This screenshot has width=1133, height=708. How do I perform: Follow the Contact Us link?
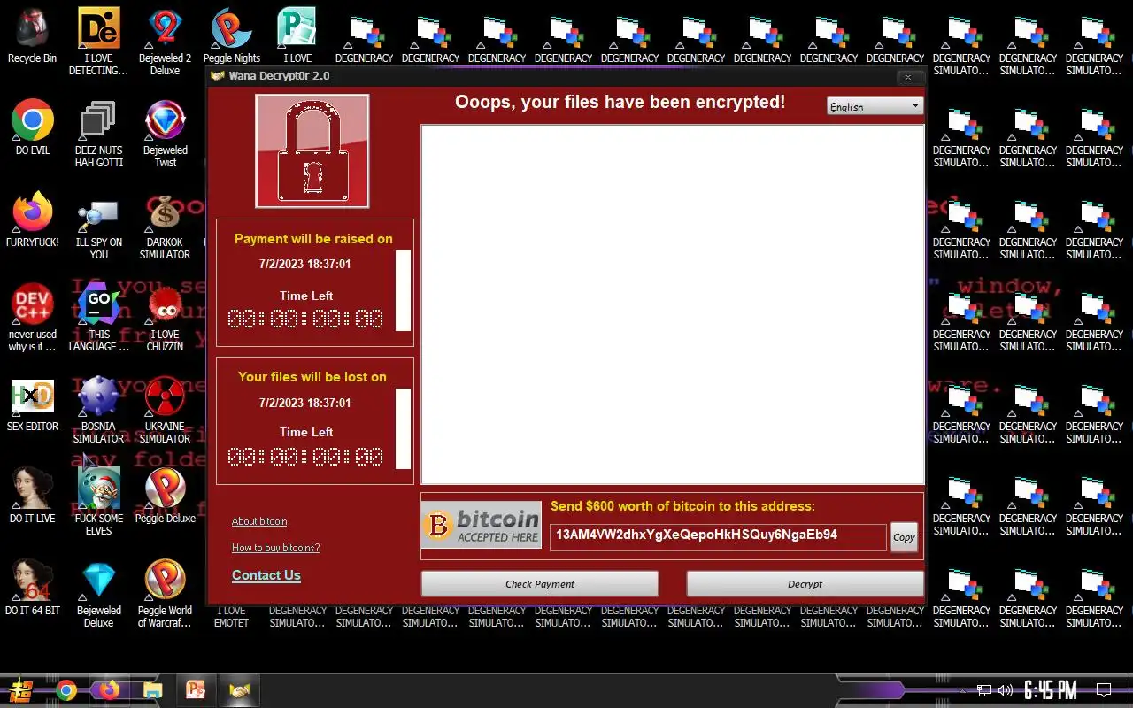(266, 575)
